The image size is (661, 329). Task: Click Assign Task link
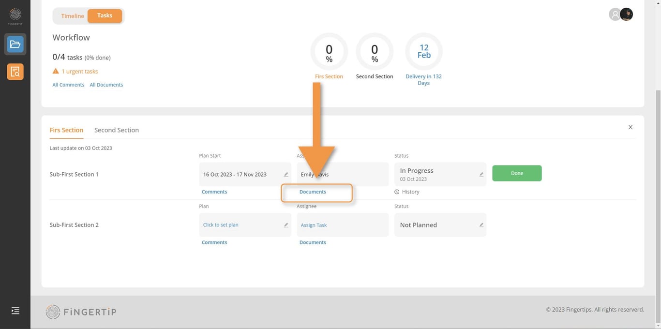[314, 225]
